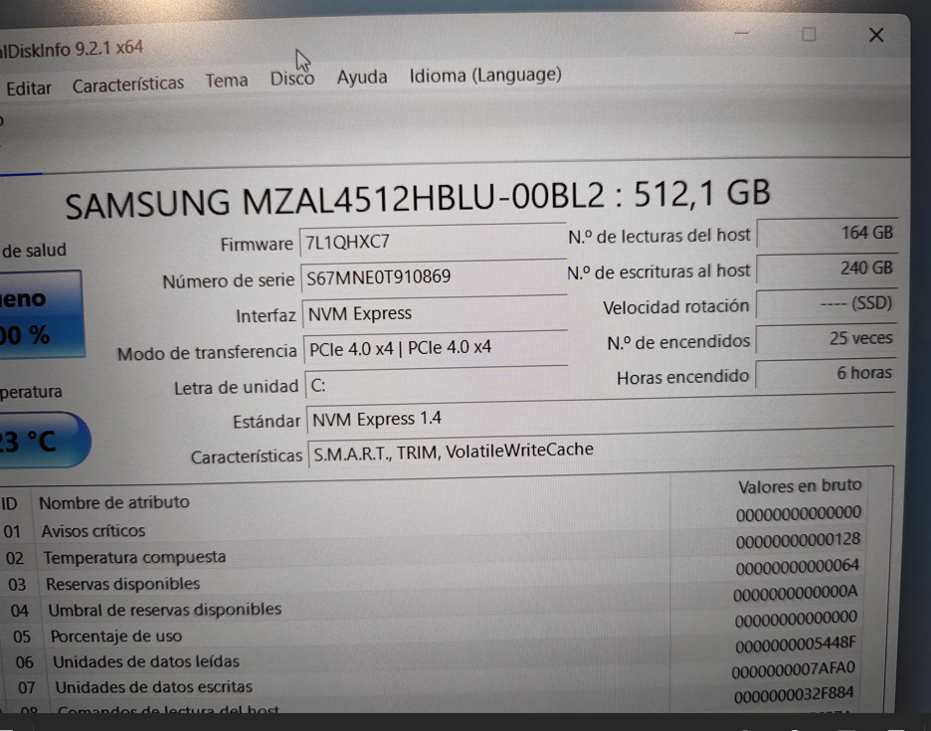Select the Umbral de reservas disponibles row
Viewport: 931px width, 731px height.
[433, 602]
